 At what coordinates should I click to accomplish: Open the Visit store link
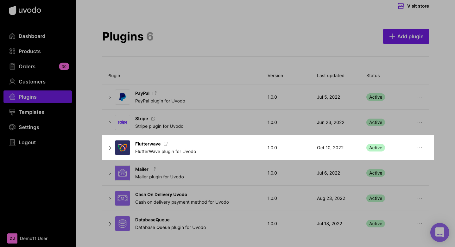pyautogui.click(x=413, y=6)
